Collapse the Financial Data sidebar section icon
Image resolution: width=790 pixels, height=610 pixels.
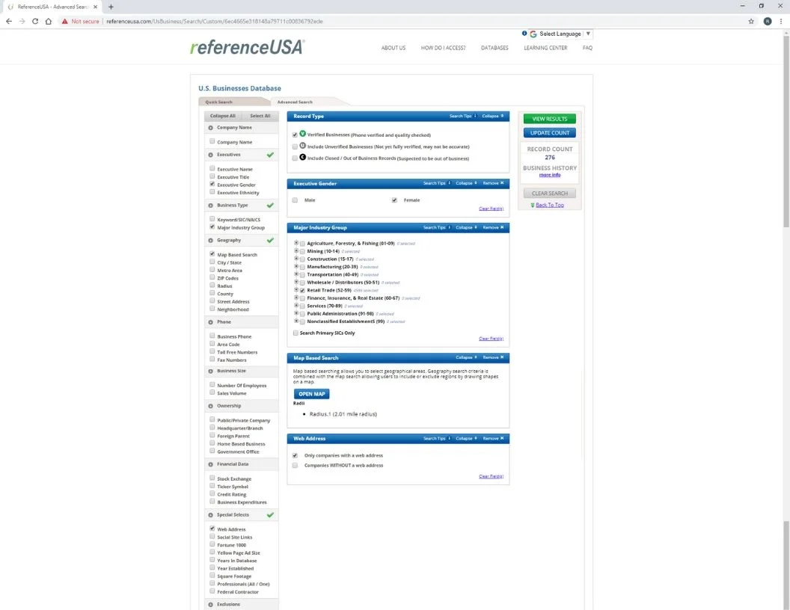click(211, 464)
